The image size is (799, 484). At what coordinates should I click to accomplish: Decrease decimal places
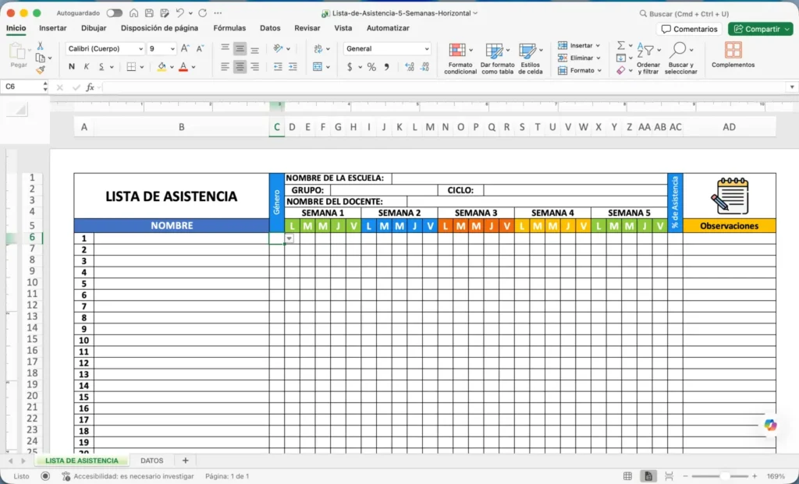[x=424, y=67]
